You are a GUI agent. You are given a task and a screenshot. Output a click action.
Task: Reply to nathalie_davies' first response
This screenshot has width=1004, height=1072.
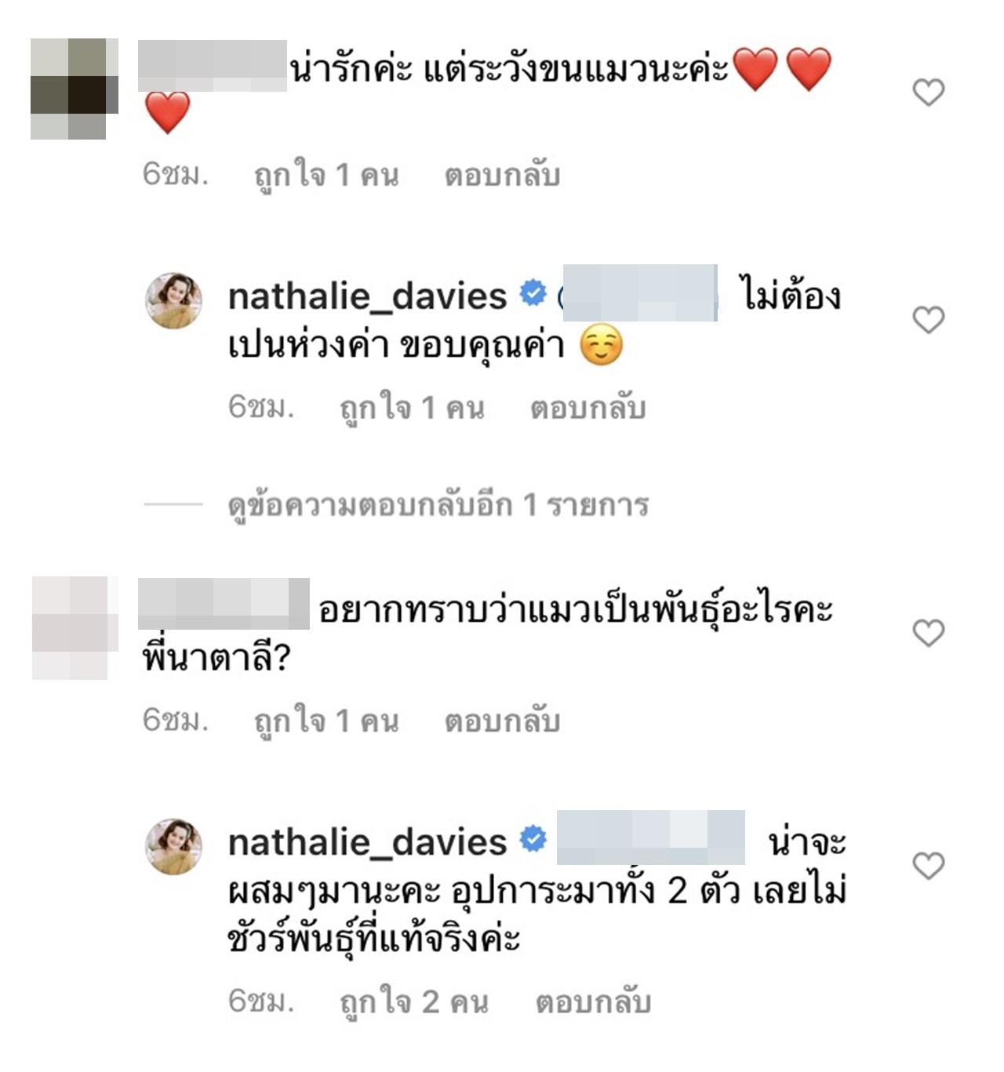coord(587,407)
